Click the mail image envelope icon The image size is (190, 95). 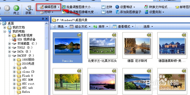[x=177, y=7]
